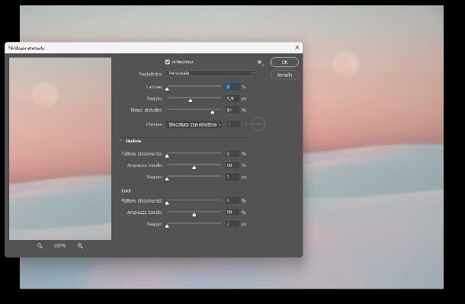Focus the Ombre Fattore dissolvenza value field
The image size is (465, 304).
click(x=232, y=153)
